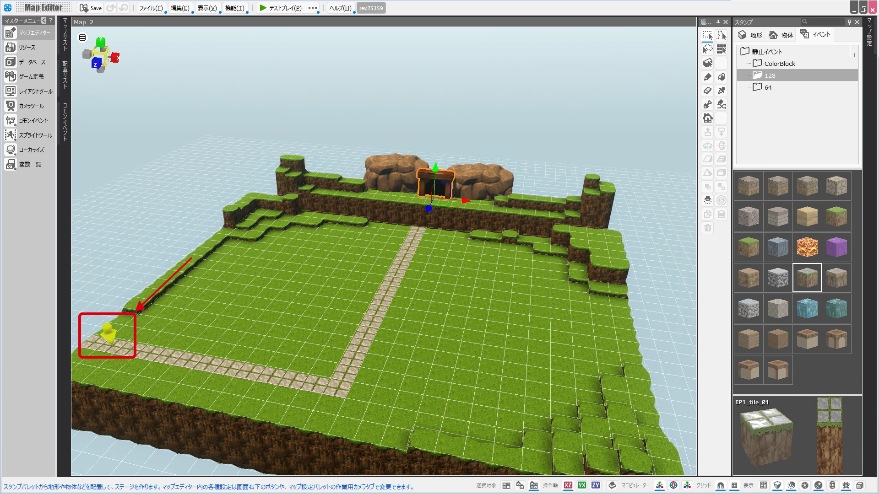The height and width of the screenshot is (494, 879).
Task: Open カメラツール in master menu
Action: (29, 106)
